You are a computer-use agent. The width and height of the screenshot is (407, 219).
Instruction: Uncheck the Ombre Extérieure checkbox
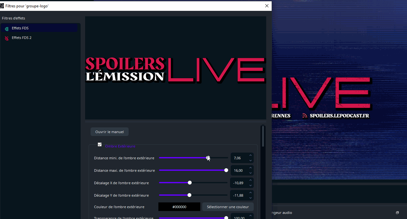[100, 145]
